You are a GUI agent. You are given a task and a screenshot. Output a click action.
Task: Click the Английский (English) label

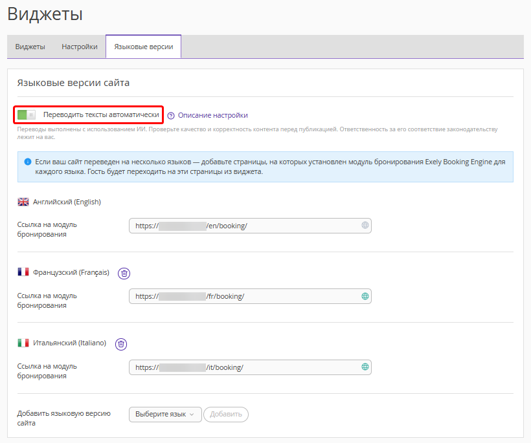coord(67,202)
